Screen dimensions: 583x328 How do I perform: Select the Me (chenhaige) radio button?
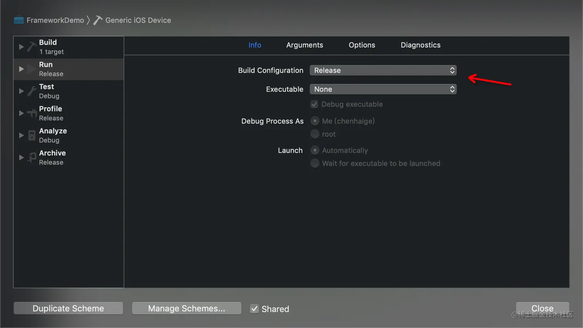click(315, 121)
